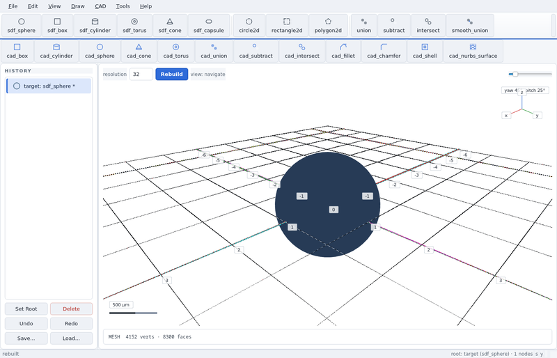Click the Set Root button
The width and height of the screenshot is (557, 358).
[x=26, y=309]
